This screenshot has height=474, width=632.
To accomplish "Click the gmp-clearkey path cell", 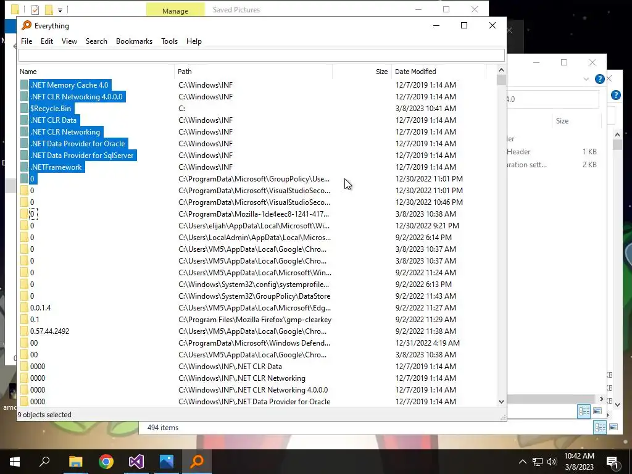I will [255, 319].
